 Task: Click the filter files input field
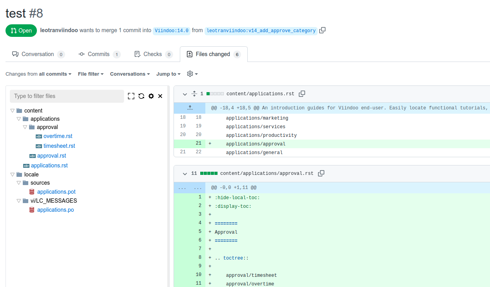(67, 96)
